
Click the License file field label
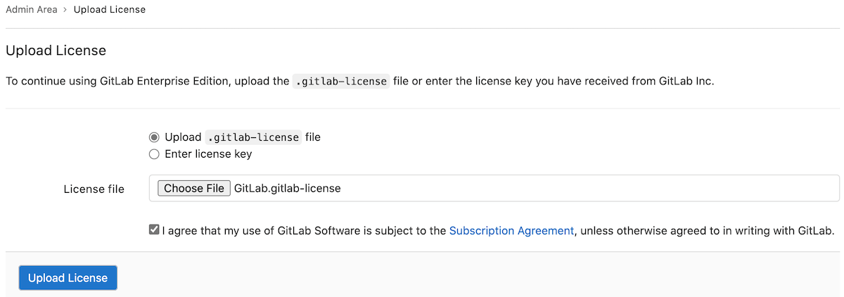tap(94, 189)
